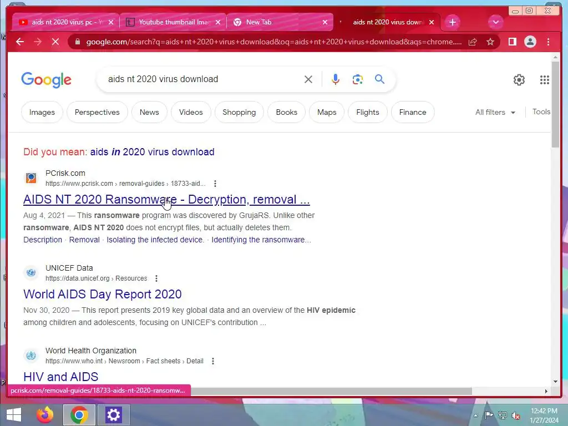Open the Windows Start menu
Screen dimensions: 568x426
tap(14, 415)
